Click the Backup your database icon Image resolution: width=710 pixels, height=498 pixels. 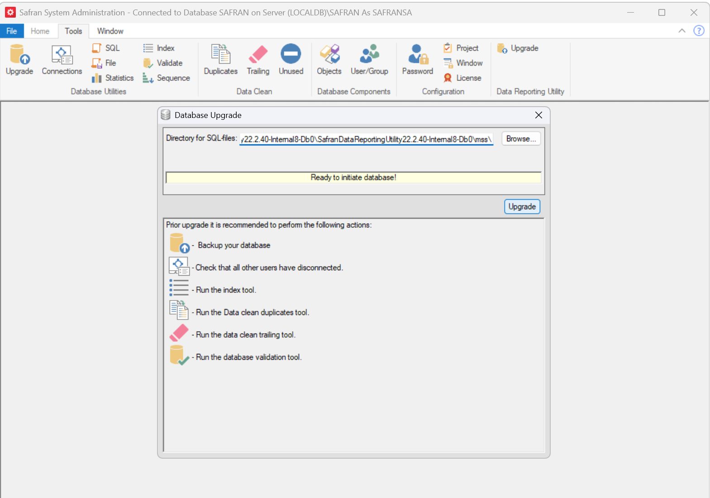pos(180,243)
